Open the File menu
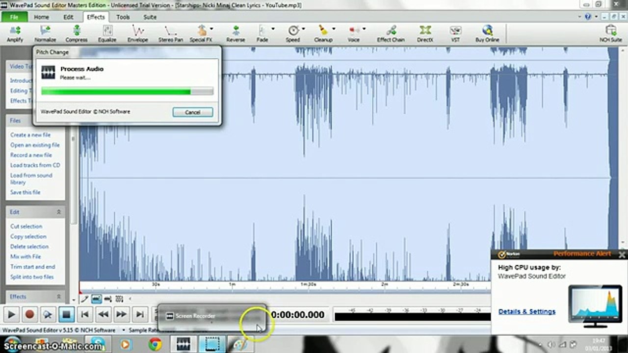 (x=14, y=17)
